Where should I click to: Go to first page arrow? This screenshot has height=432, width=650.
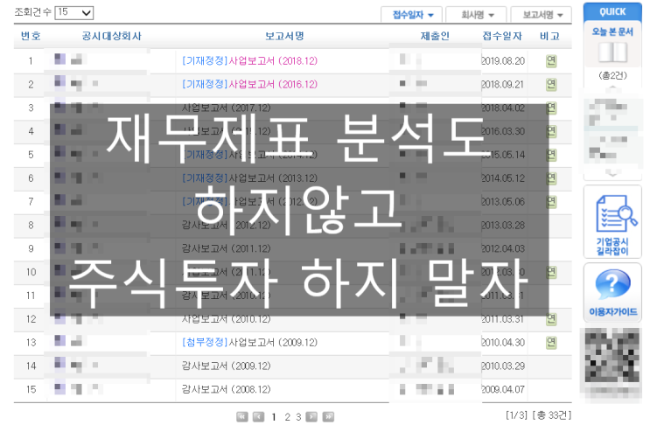point(242,416)
